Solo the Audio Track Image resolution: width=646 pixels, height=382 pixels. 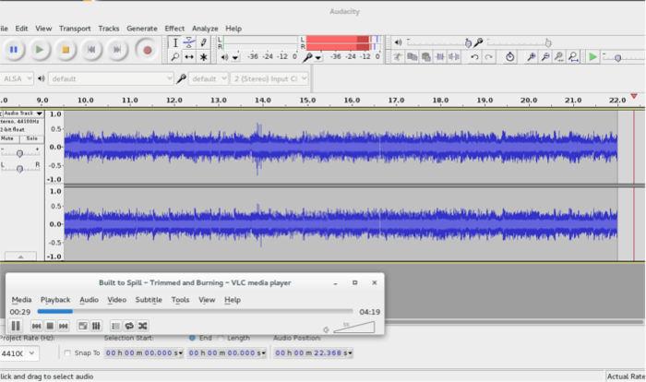pyautogui.click(x=31, y=139)
